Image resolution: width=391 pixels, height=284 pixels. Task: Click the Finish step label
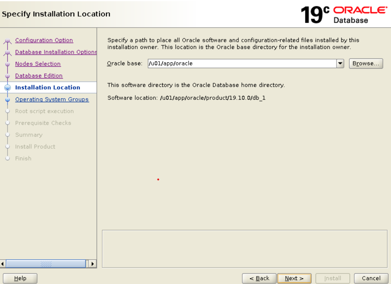pyautogui.click(x=23, y=159)
